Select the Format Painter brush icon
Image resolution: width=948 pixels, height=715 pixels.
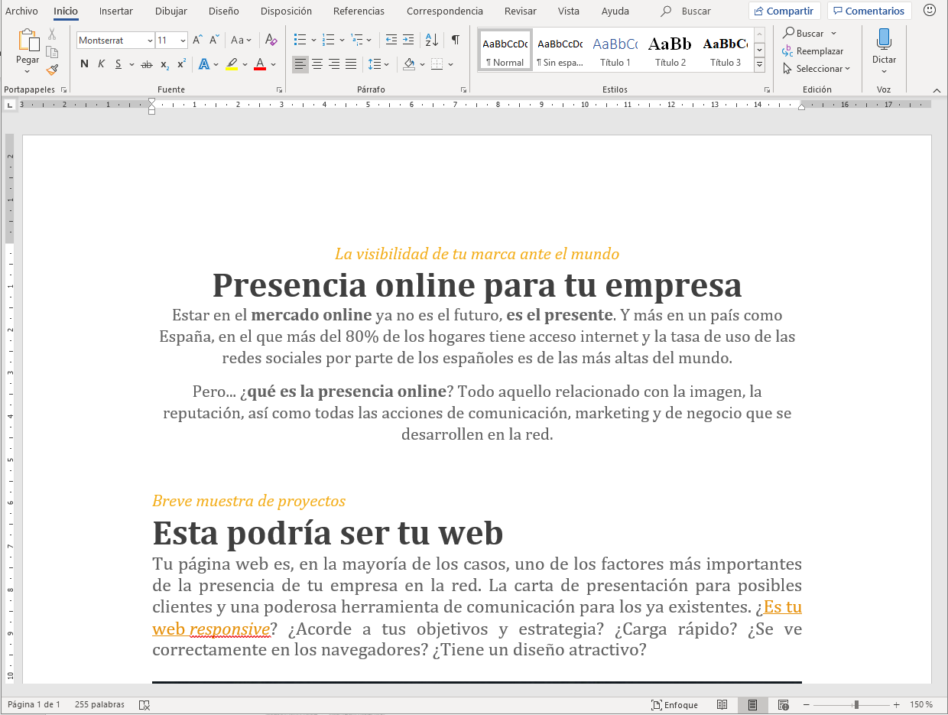[52, 70]
